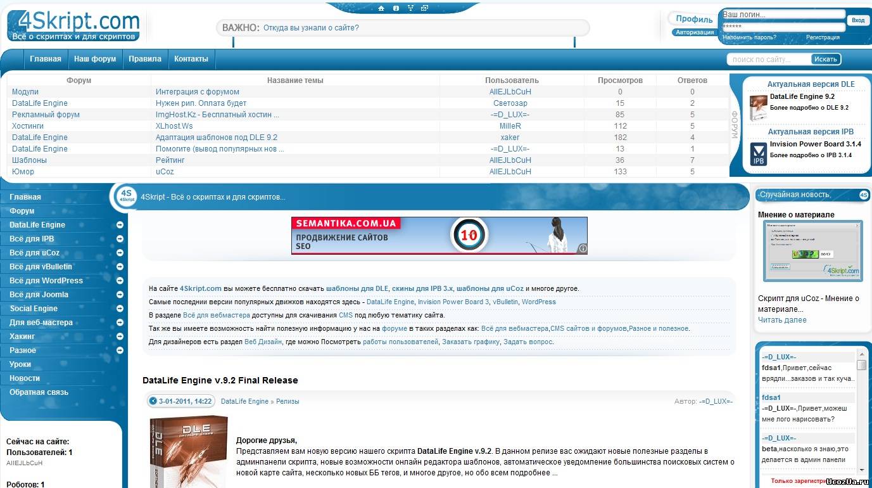Click the home icon in top strip
872x488 pixels.
click(381, 8)
